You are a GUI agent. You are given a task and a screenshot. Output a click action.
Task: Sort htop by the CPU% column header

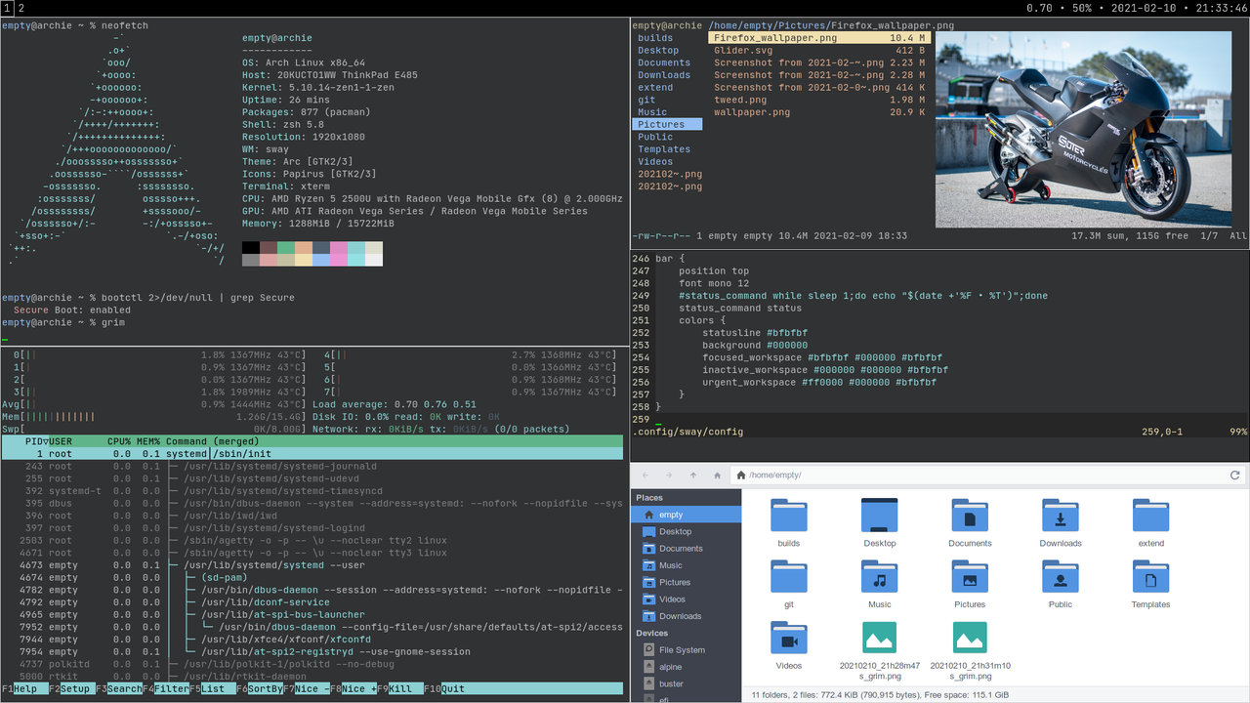[x=119, y=441]
